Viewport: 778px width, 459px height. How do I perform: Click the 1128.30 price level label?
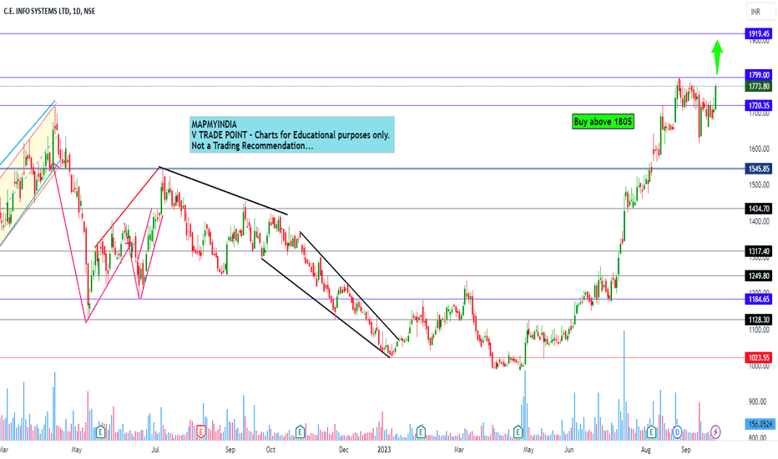coord(759,320)
